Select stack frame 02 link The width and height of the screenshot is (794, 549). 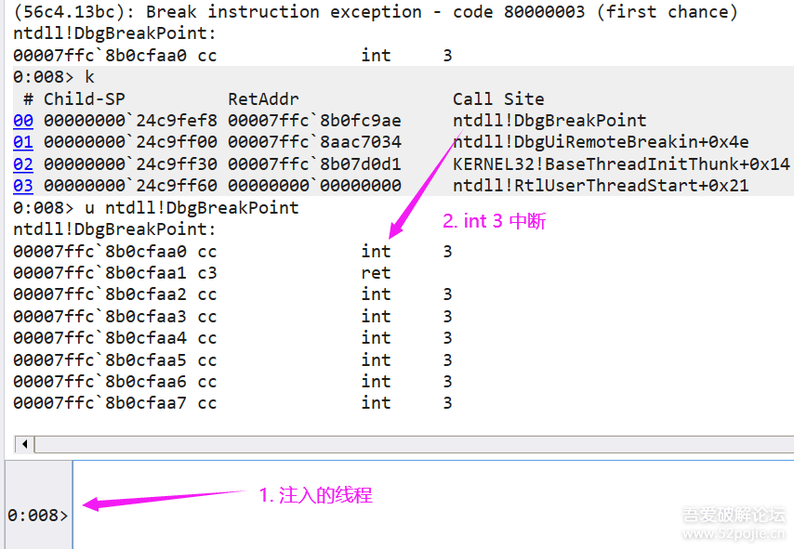click(23, 164)
